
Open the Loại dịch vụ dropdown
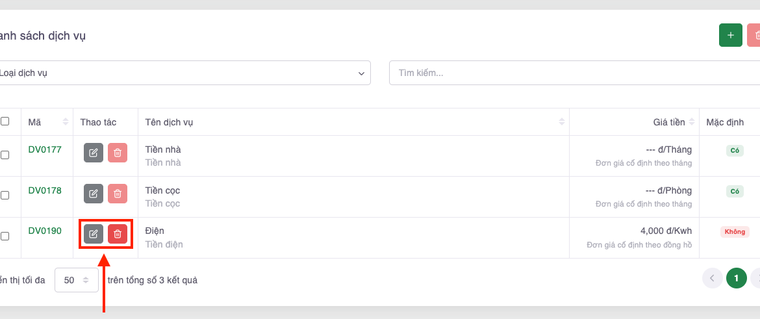(183, 73)
